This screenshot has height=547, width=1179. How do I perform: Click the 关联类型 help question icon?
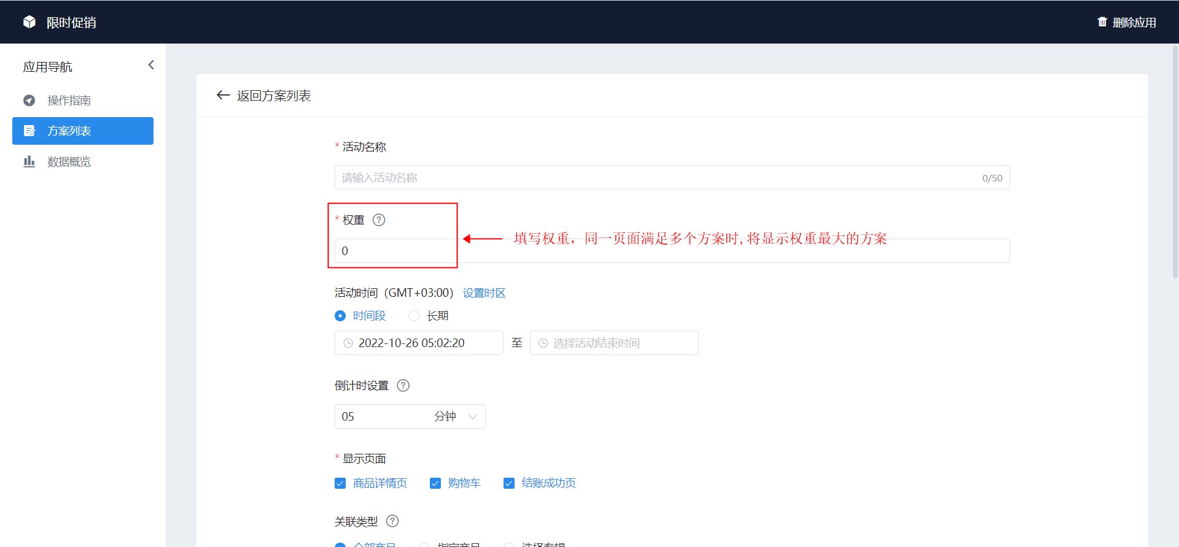pos(392,521)
